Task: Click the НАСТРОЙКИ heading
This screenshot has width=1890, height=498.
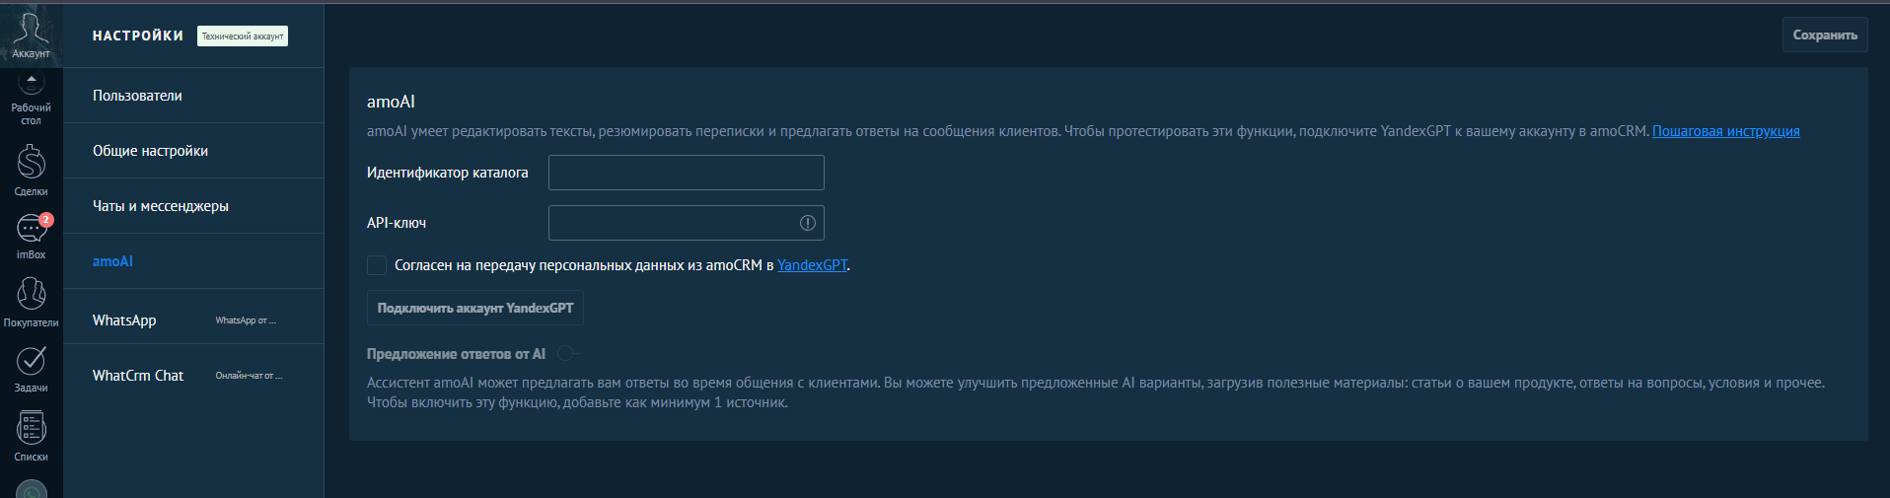Action: coord(138,36)
